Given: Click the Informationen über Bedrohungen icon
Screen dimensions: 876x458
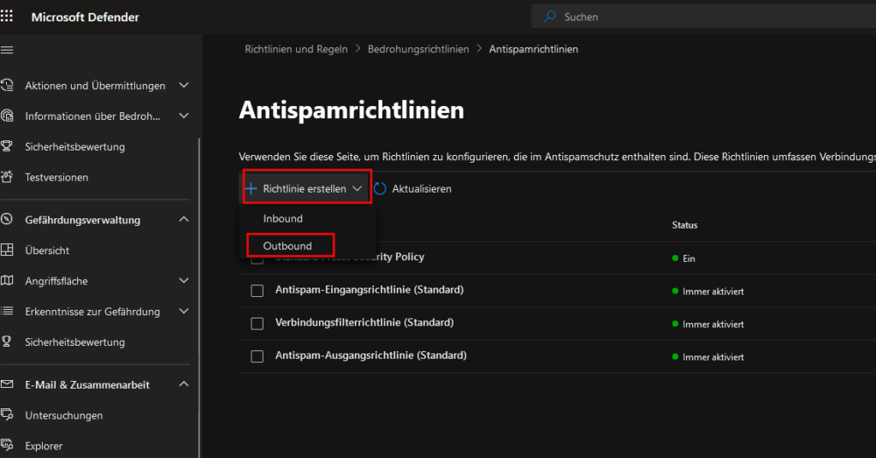Looking at the screenshot, I should point(7,116).
